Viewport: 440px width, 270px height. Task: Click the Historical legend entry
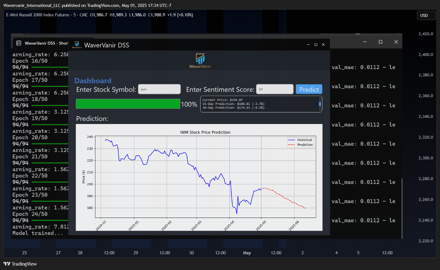point(300,140)
